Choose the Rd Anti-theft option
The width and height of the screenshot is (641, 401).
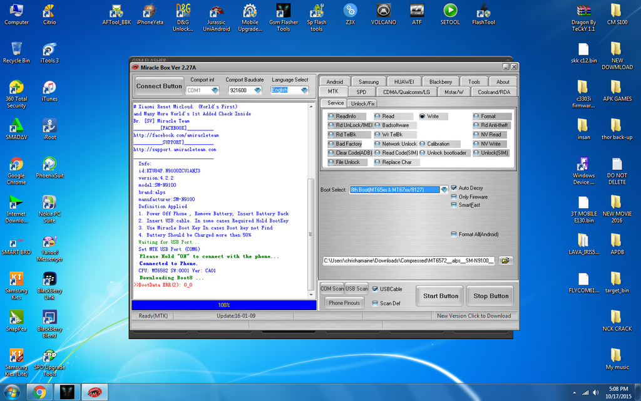point(491,125)
